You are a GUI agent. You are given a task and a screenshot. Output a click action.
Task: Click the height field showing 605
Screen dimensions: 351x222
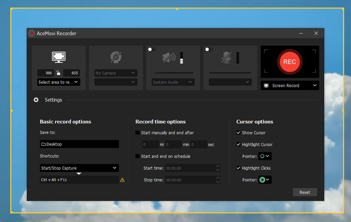click(71, 73)
